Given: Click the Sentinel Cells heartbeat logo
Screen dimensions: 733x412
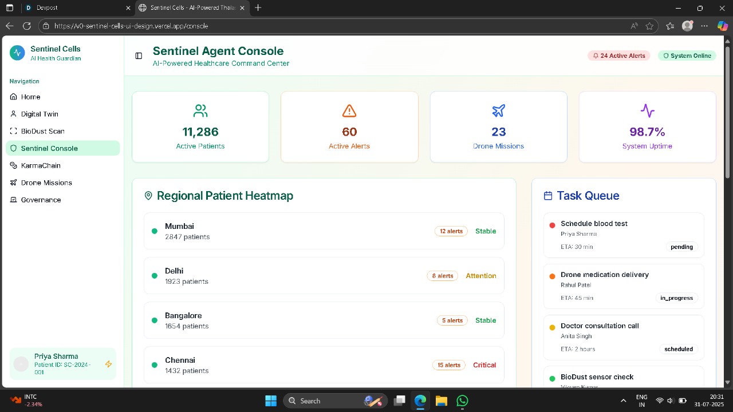Looking at the screenshot, I should coord(17,53).
